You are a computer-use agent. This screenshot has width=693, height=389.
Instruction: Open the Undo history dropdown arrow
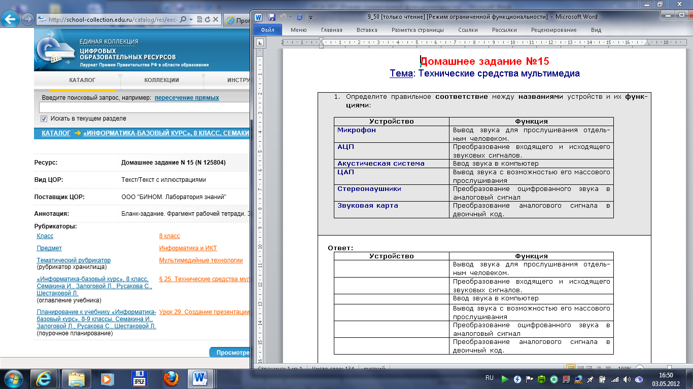pyautogui.click(x=290, y=17)
